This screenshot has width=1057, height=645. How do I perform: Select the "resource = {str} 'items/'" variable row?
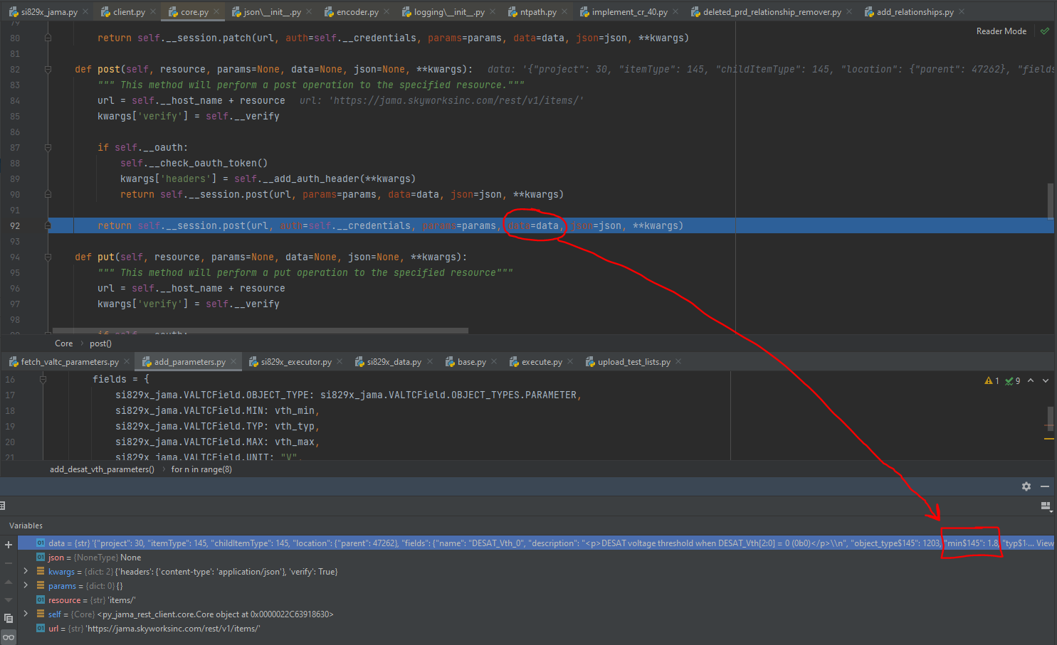tap(535, 600)
